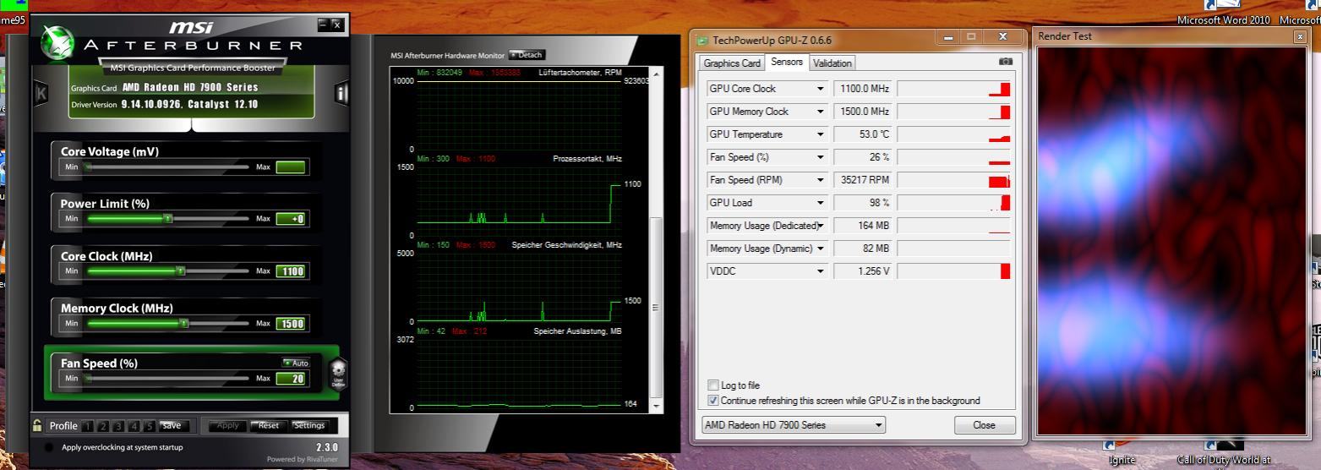Enable the Log to file checkbox
Screen dimensions: 1321x470
click(713, 385)
